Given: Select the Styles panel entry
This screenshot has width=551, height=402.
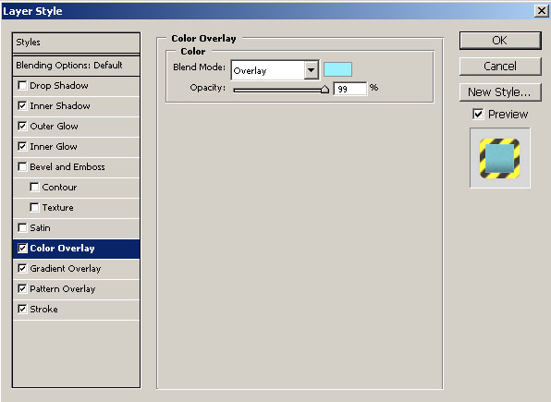Looking at the screenshot, I should [x=76, y=43].
